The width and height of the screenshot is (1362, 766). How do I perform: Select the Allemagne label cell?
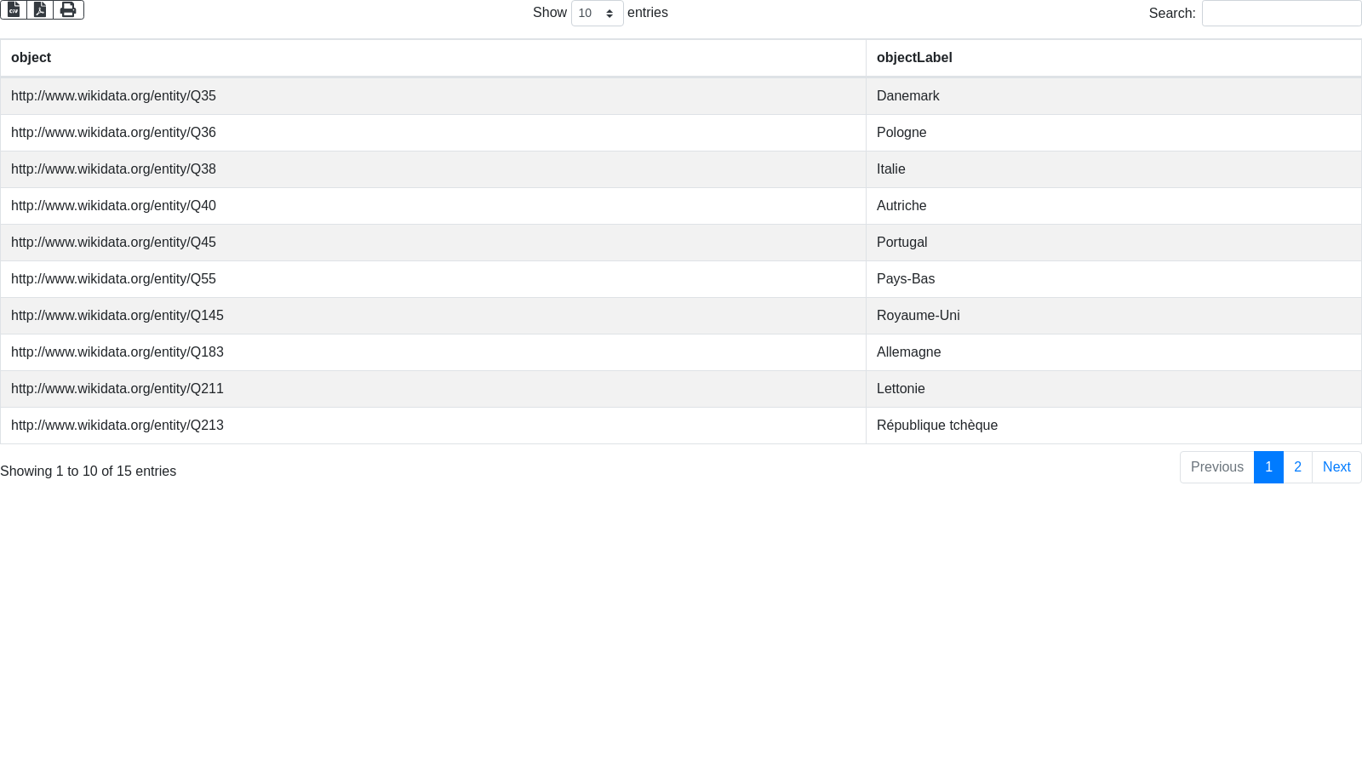tap(908, 352)
